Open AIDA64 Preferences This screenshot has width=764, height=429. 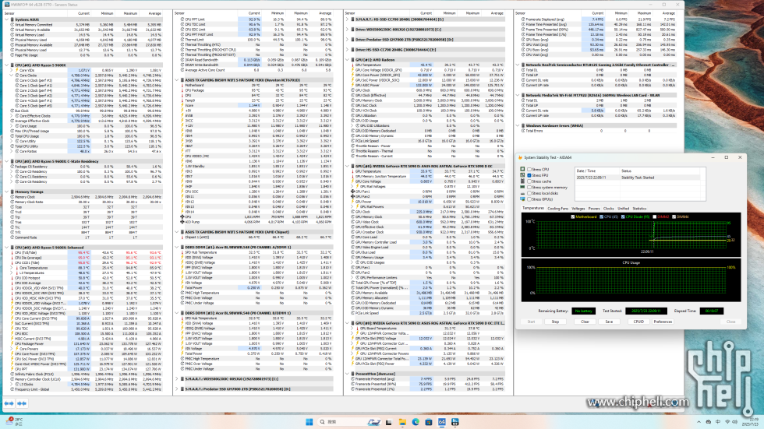click(663, 322)
